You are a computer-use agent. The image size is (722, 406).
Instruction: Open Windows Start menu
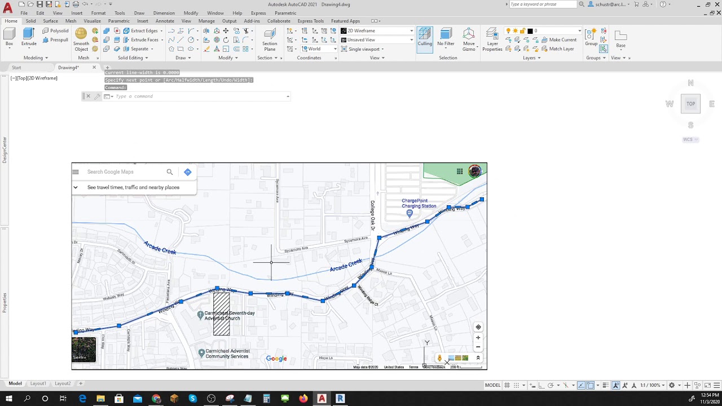click(9, 399)
